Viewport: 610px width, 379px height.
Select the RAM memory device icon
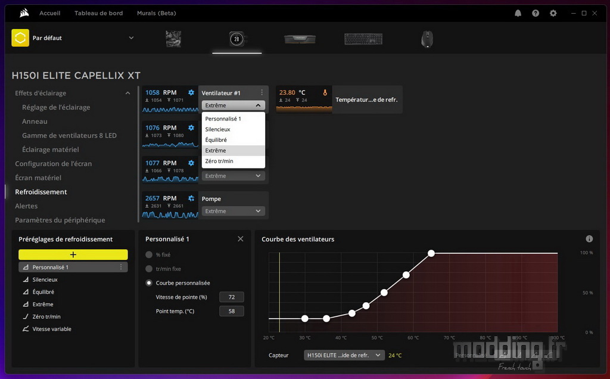[300, 39]
